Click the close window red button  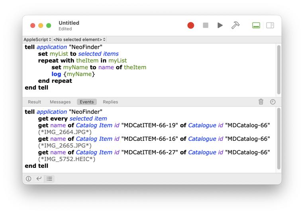click(33, 25)
